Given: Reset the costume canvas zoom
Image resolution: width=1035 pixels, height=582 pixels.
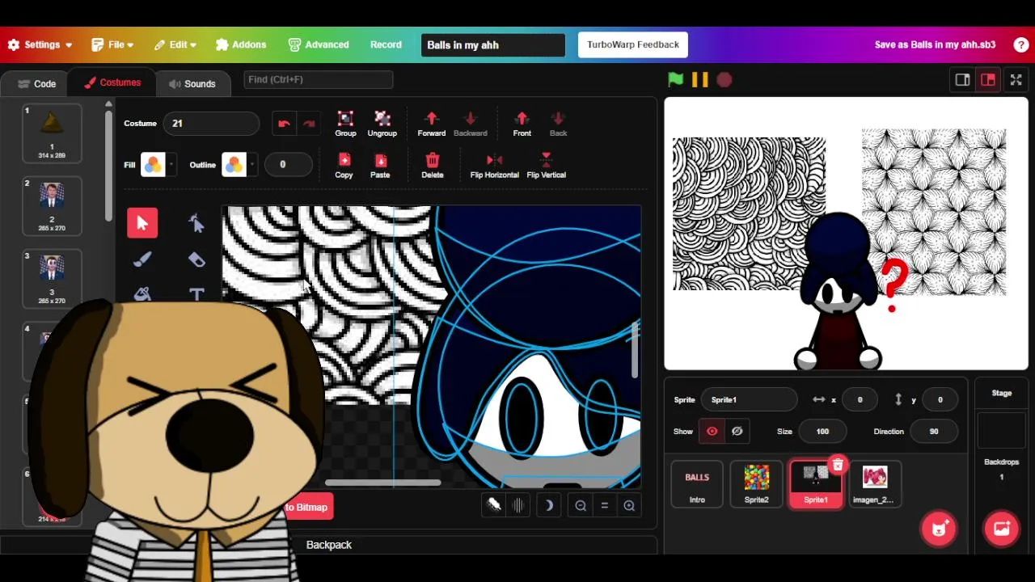Looking at the screenshot, I should [x=604, y=506].
